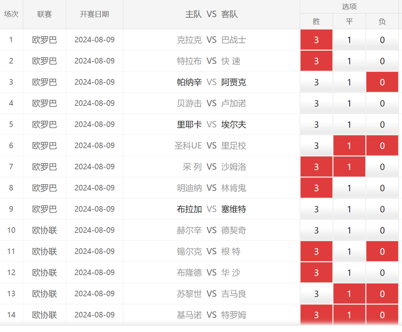Click the 平 column header
Viewport: 402px width, 332px height.
click(x=349, y=21)
